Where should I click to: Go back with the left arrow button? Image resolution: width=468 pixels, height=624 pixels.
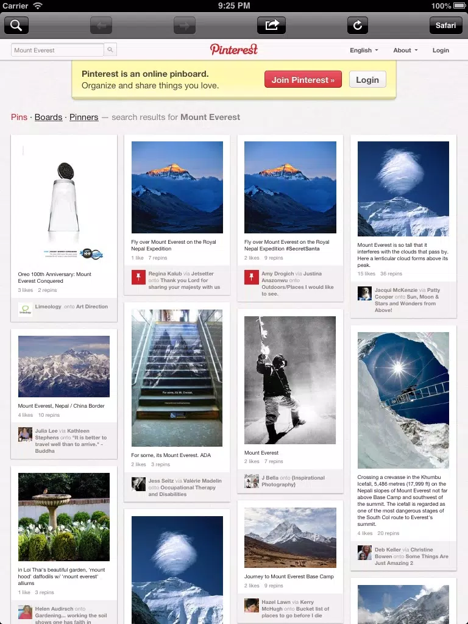[101, 26]
